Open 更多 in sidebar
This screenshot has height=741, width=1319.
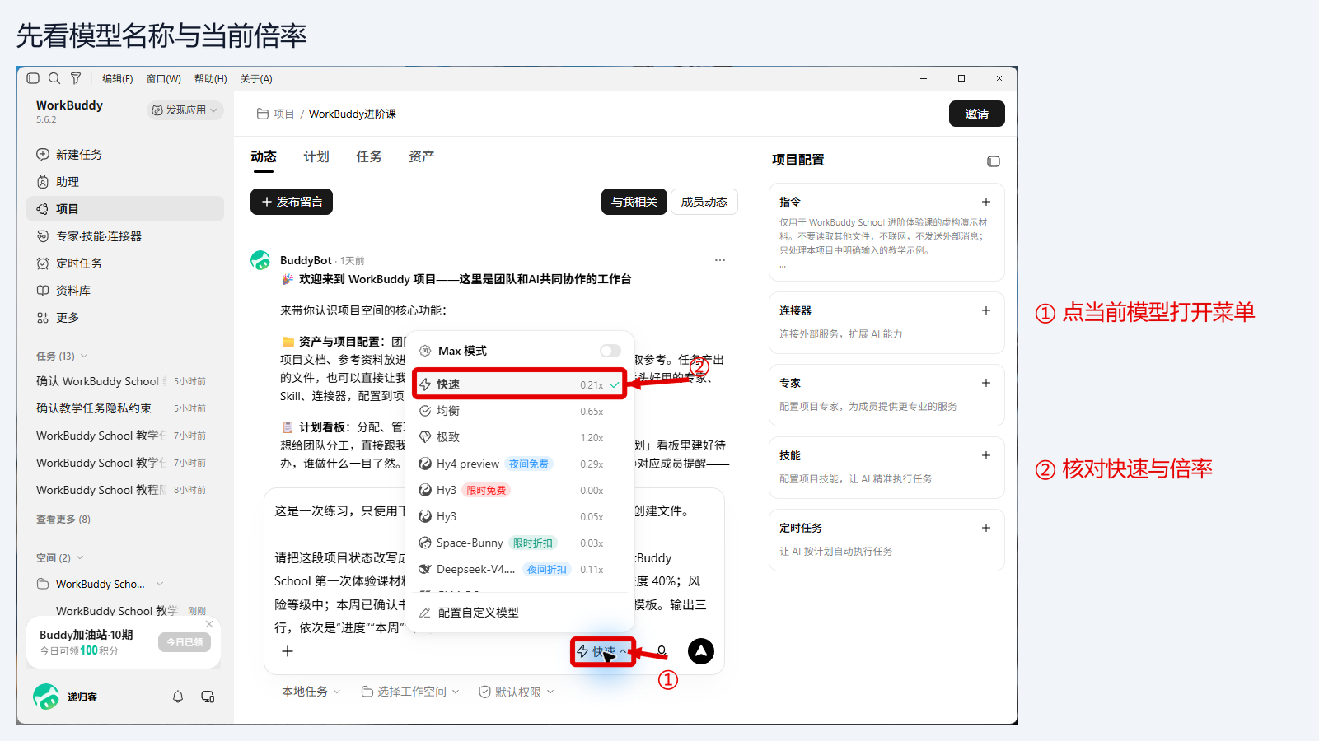coord(125,318)
